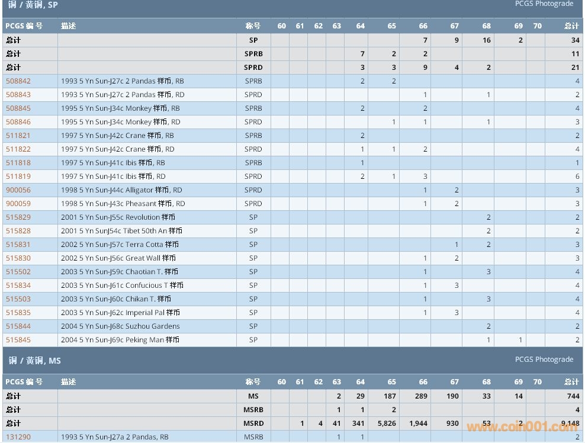Select PCGS number 511819 link
Image resolution: width=585 pixels, height=443 pixels.
pyautogui.click(x=18, y=176)
